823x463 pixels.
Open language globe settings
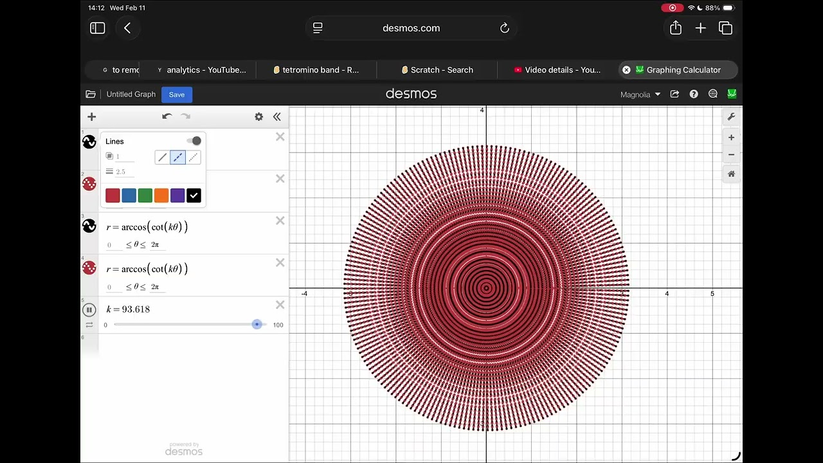pyautogui.click(x=713, y=94)
